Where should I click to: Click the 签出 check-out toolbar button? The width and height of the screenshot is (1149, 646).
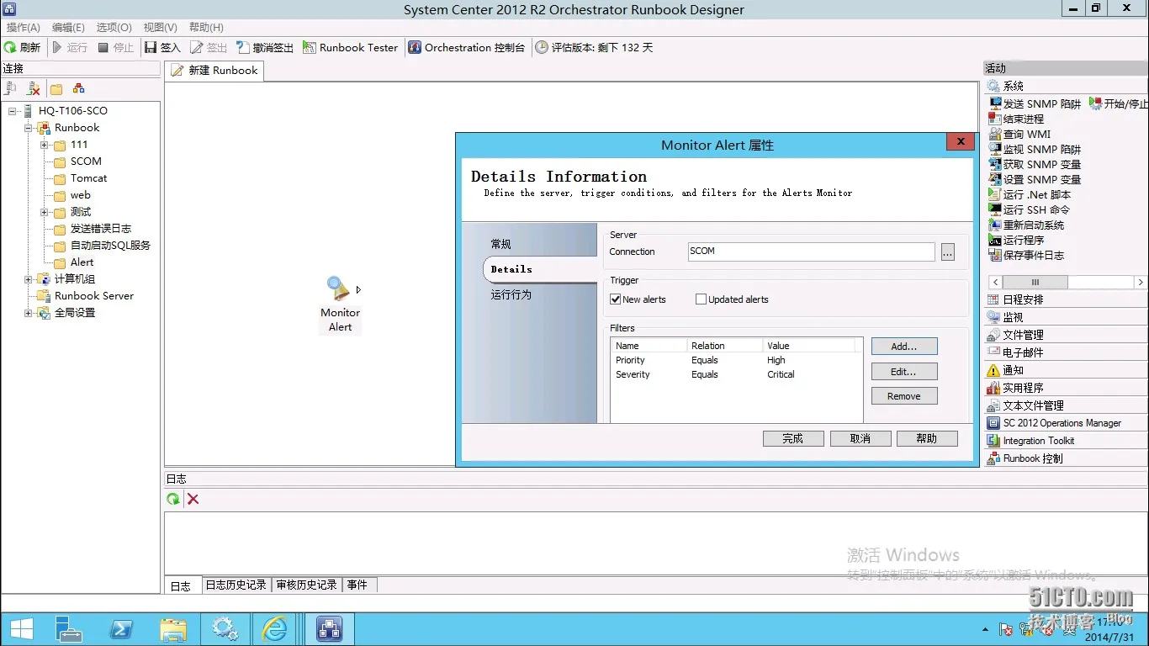point(209,48)
